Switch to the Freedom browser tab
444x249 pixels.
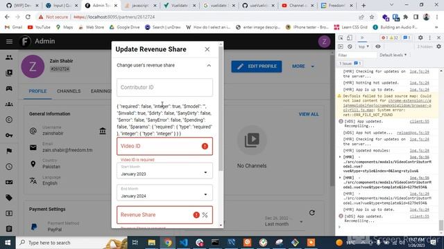pos(336,6)
